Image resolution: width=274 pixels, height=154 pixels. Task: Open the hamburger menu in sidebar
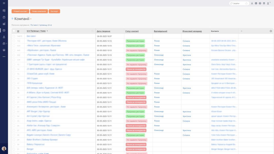coord(4,3)
